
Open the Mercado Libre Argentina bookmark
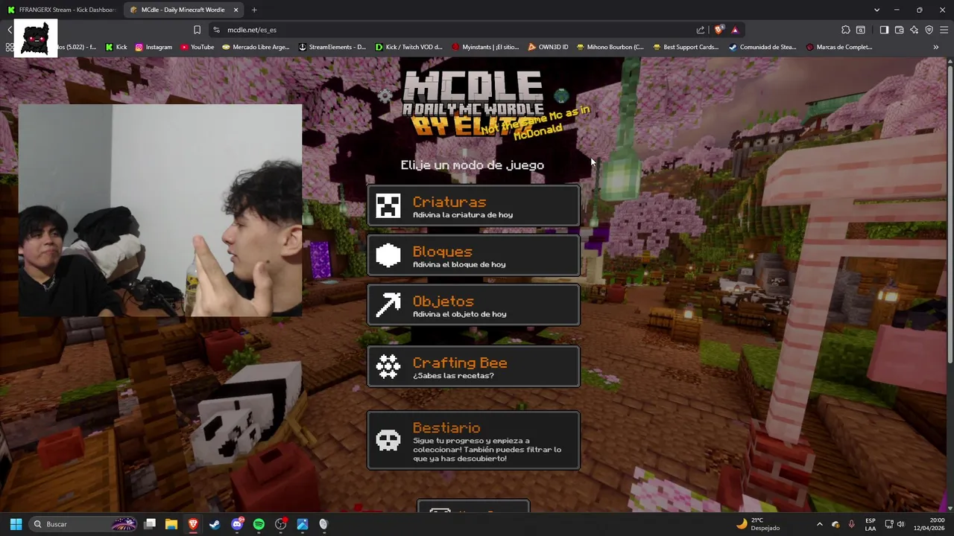point(256,47)
